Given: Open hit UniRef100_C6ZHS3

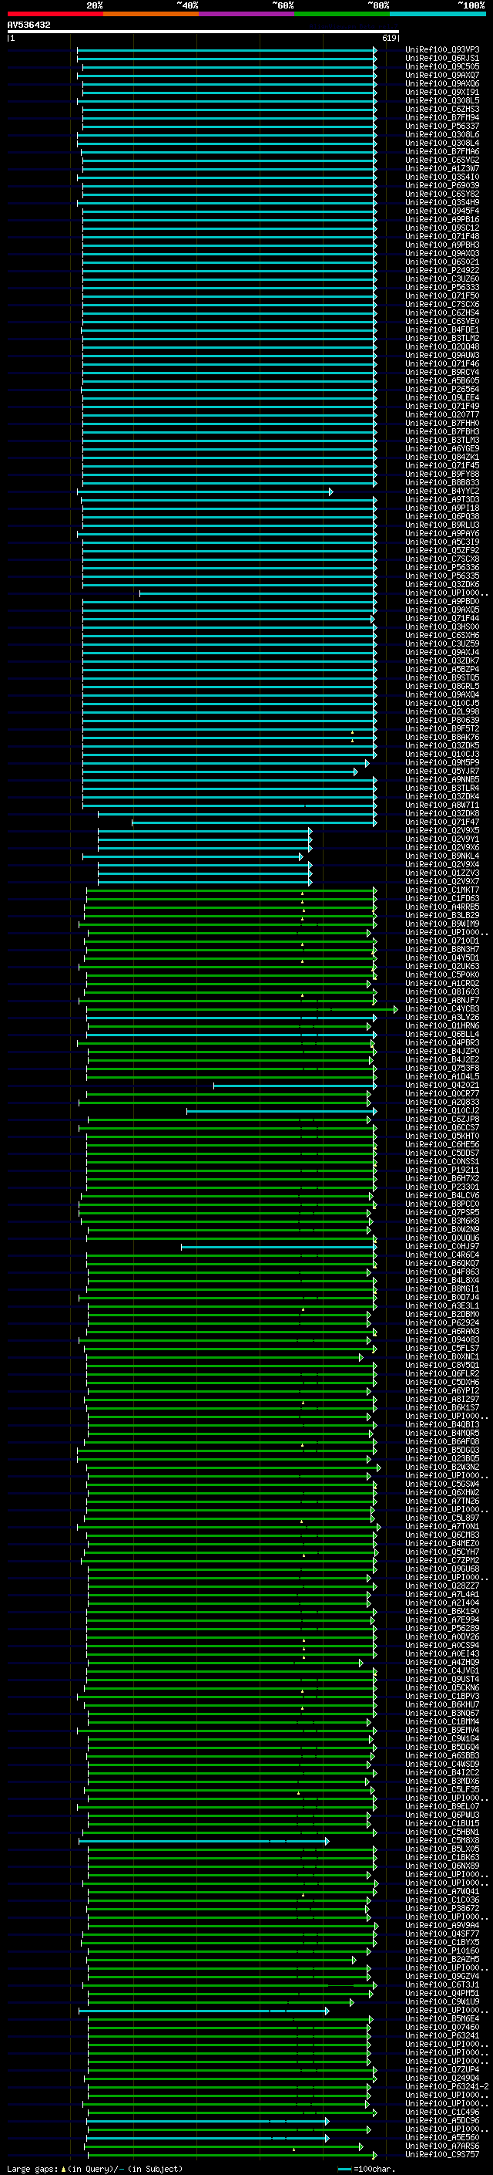Looking at the screenshot, I should tap(442, 109).
